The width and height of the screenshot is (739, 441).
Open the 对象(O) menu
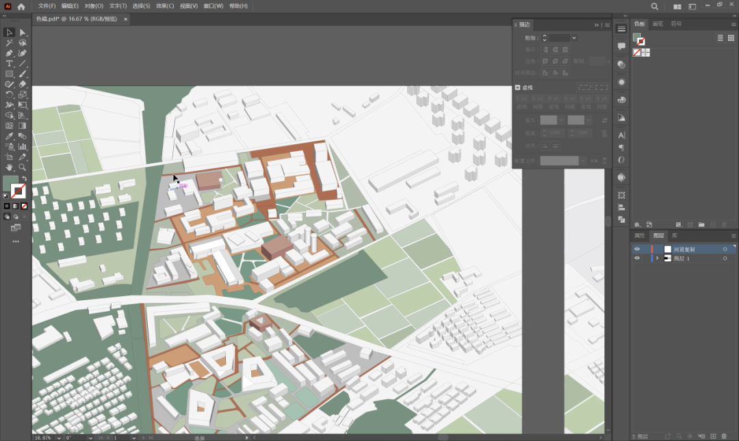pos(94,6)
